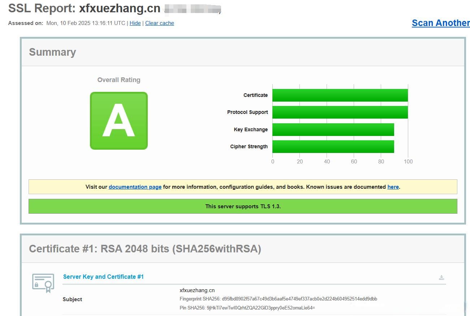Click the Protocol Support chart label

(x=247, y=112)
